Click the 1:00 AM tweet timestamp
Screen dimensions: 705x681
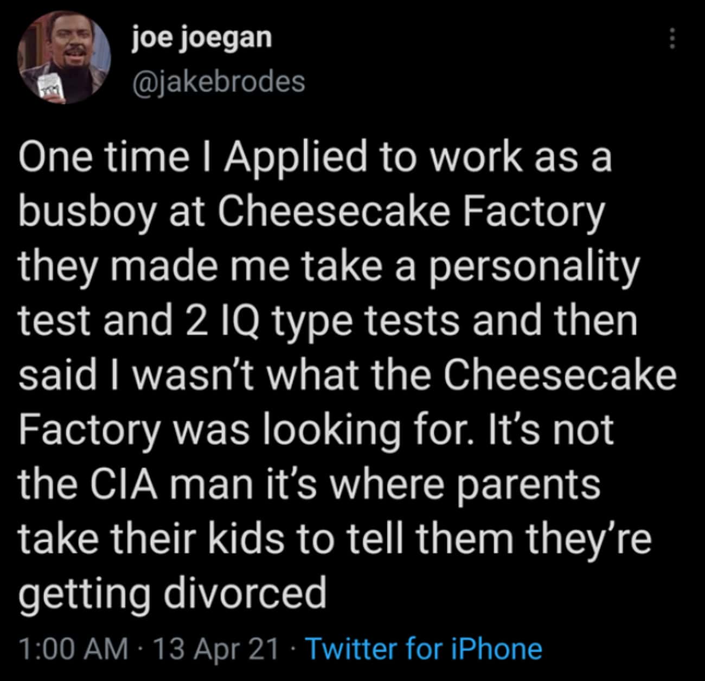(x=74, y=648)
